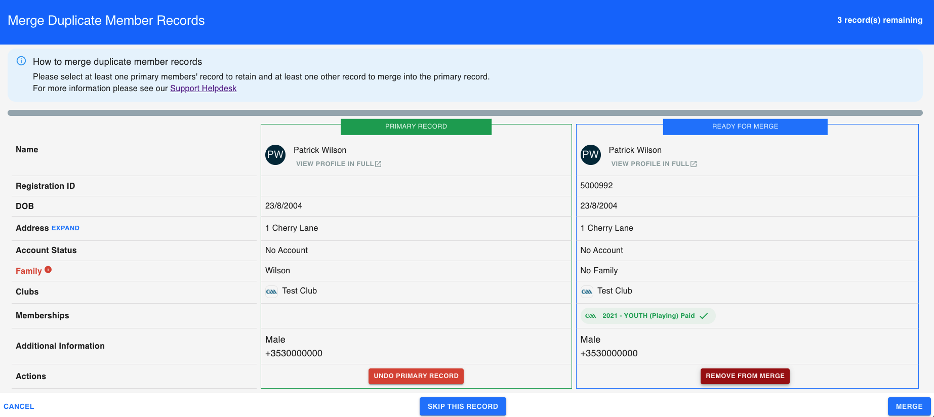The width and height of the screenshot is (934, 417).
Task: Open the Support Helpdesk link
Action: point(203,88)
